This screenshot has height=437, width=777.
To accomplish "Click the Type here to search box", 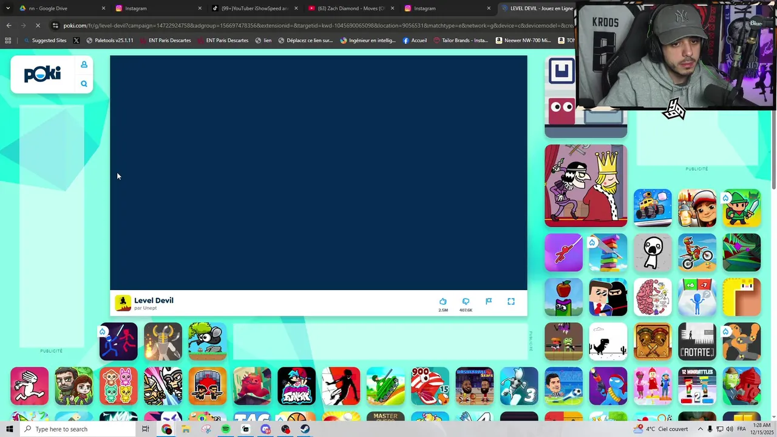I will [78, 429].
